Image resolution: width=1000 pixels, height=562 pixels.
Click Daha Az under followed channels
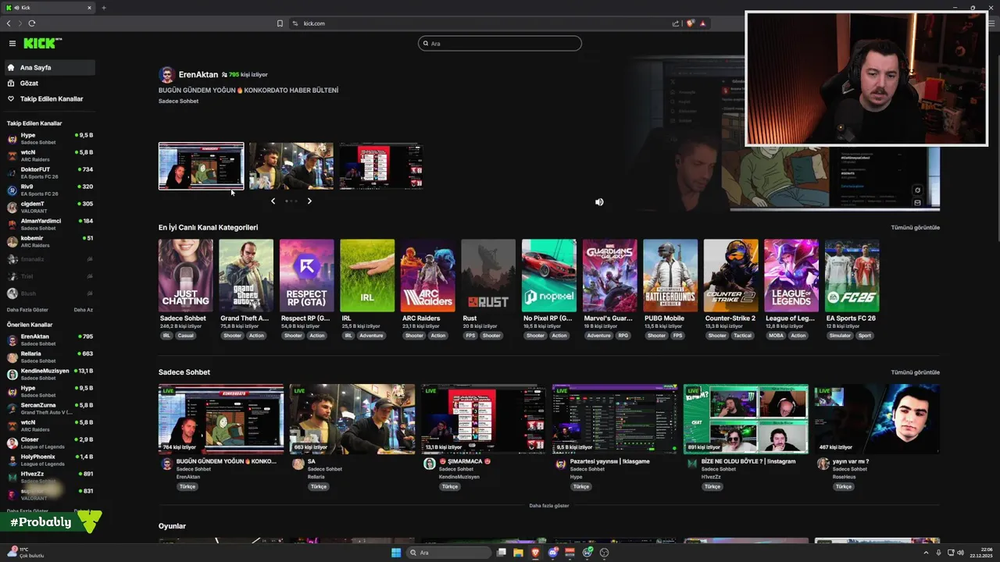[83, 310]
